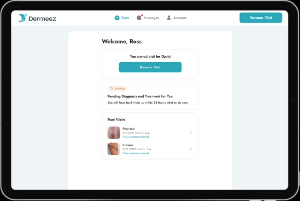Click the Messages chat bubble icon
Image resolution: width=300 pixels, height=201 pixels.
[x=139, y=18]
